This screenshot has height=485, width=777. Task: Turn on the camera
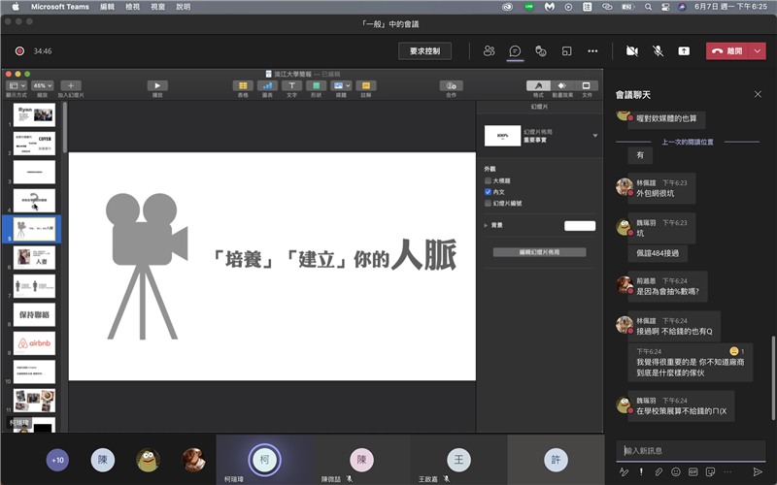click(x=632, y=50)
